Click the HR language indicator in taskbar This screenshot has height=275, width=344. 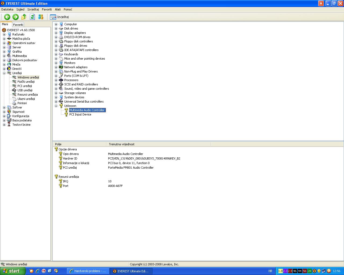270,271
